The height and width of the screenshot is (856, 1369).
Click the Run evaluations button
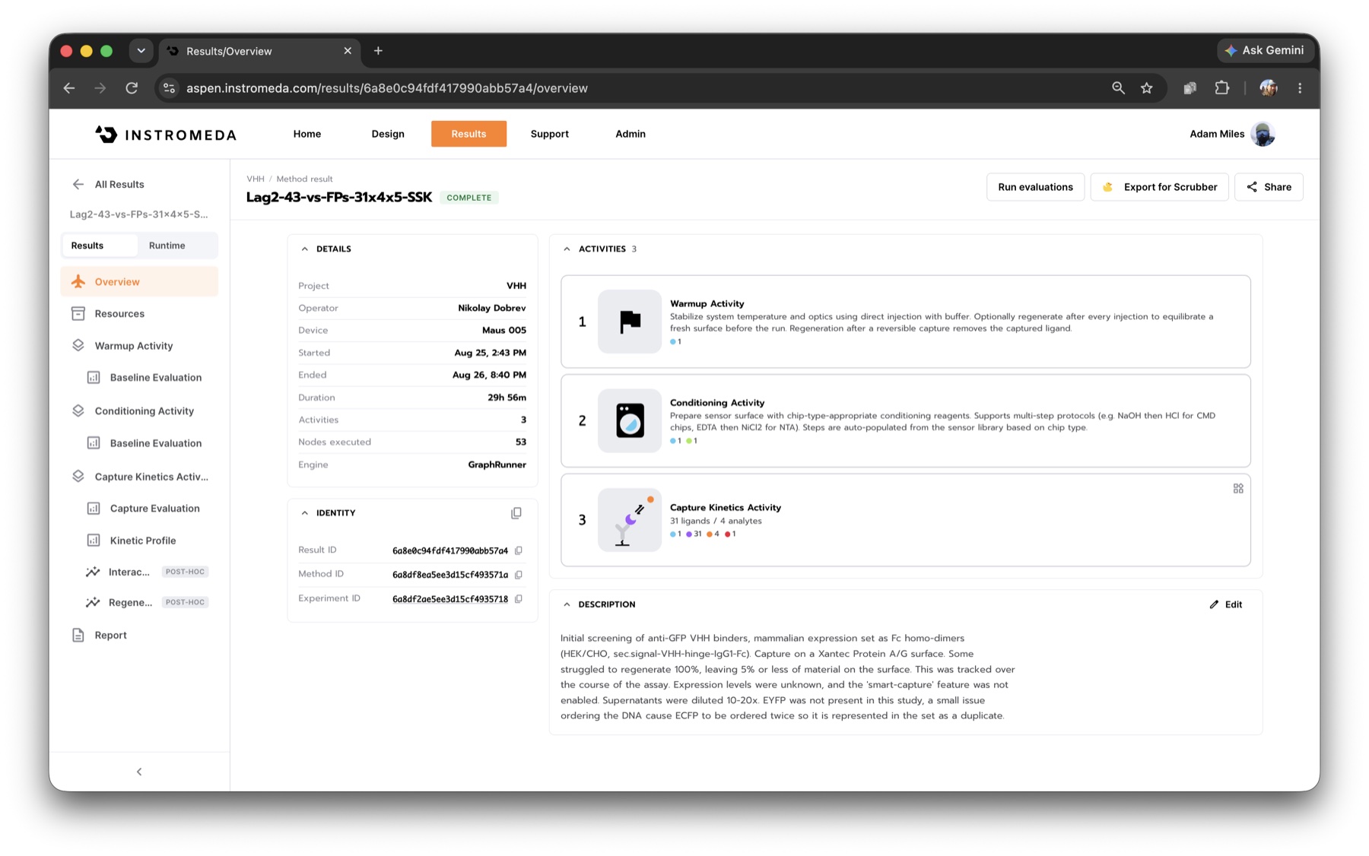[x=1035, y=187]
